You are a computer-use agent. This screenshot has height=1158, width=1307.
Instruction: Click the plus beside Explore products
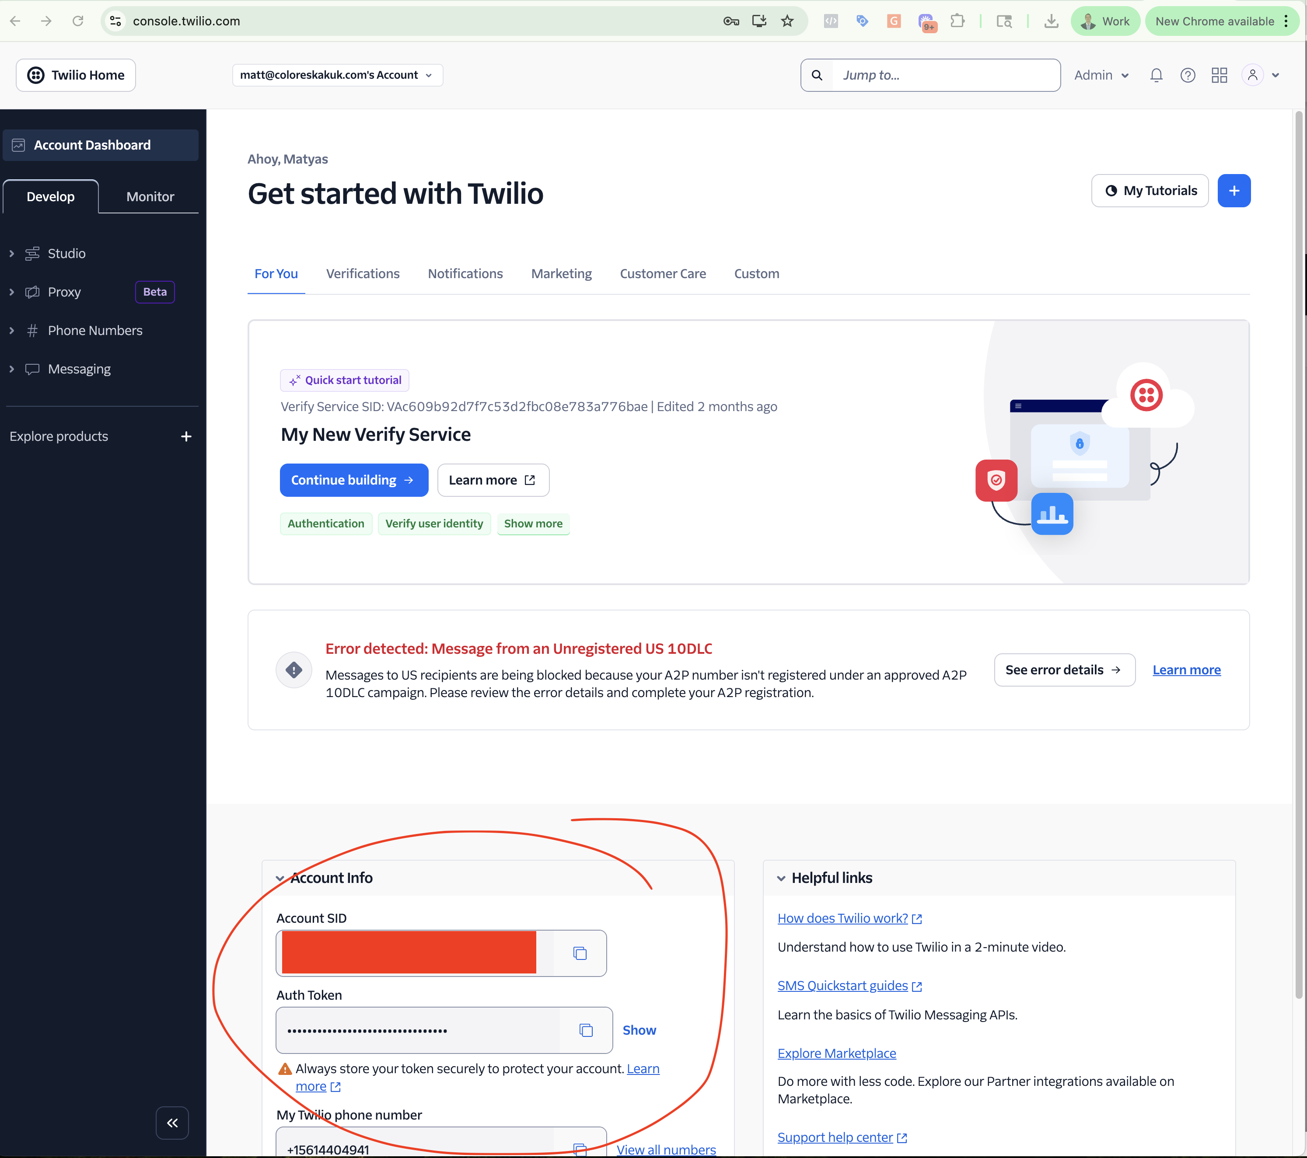point(186,436)
